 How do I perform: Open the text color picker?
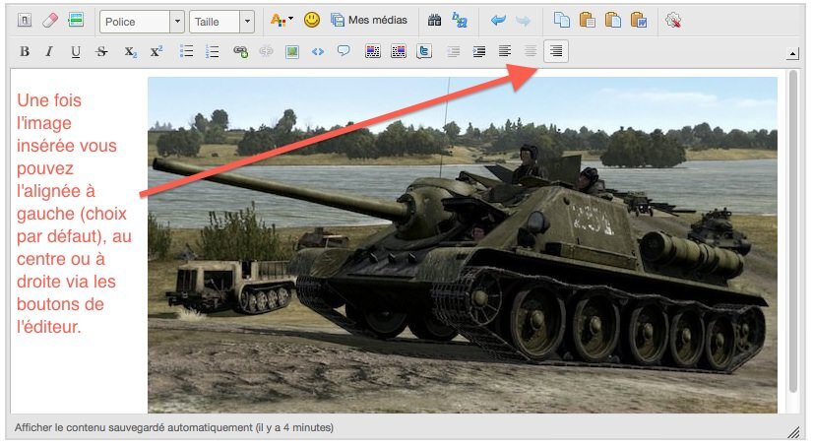(x=281, y=21)
